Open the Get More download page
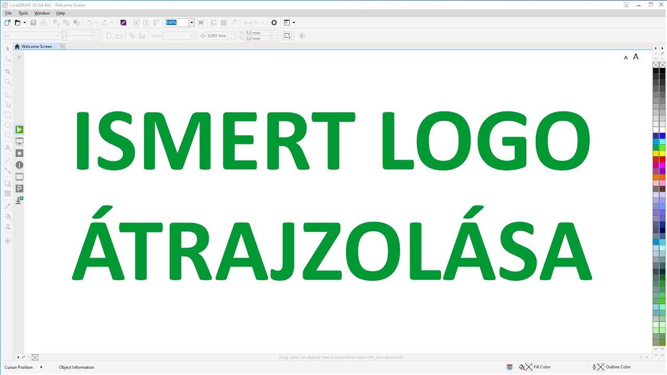 [x=19, y=201]
